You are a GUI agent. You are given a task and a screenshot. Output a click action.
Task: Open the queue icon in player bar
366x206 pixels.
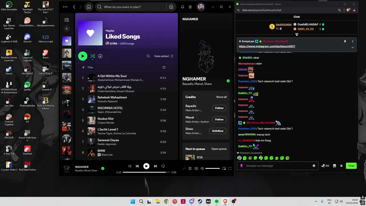(190, 169)
